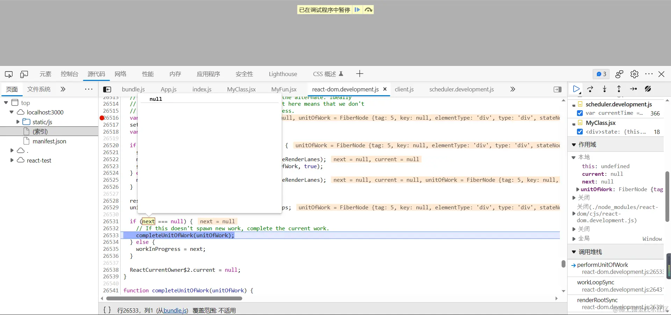Click the vertical code scrollbar thumb

tap(563, 264)
